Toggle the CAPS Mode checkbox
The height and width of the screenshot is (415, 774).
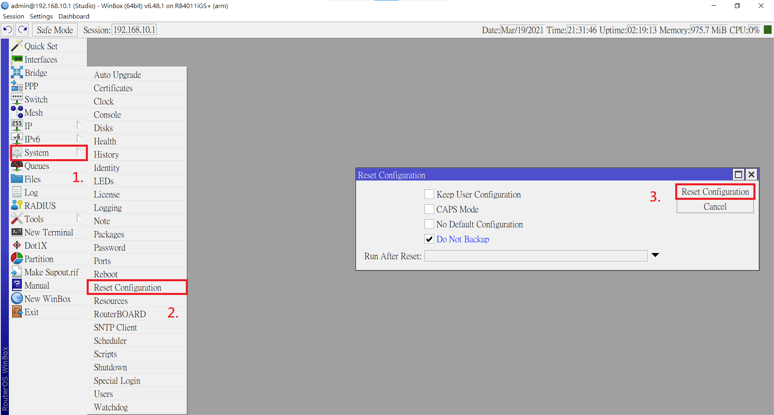coord(429,210)
